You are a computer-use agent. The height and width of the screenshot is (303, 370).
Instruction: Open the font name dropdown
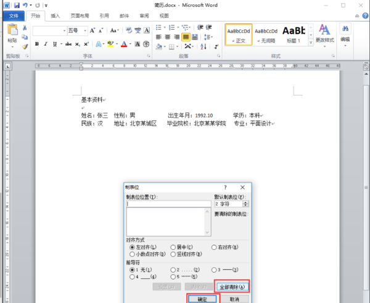pyautogui.click(x=64, y=31)
